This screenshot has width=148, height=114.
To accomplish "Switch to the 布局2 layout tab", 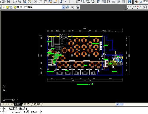I will [x=37, y=104].
